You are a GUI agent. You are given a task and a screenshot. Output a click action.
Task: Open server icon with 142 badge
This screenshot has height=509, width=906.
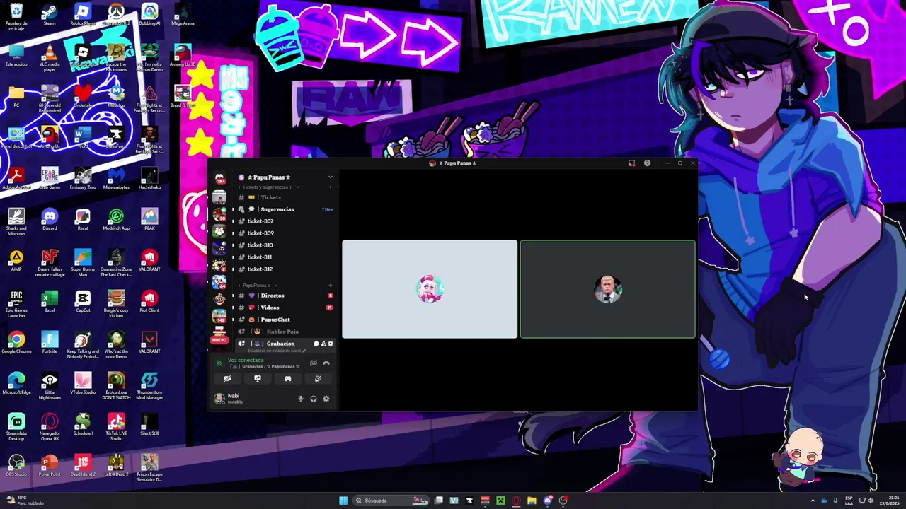219,316
